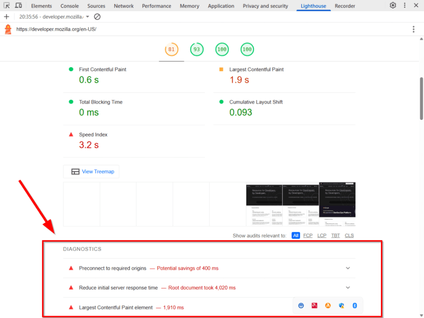The width and height of the screenshot is (424, 318).
Task: Click the Bluetooth tray icon
Action: point(354,306)
